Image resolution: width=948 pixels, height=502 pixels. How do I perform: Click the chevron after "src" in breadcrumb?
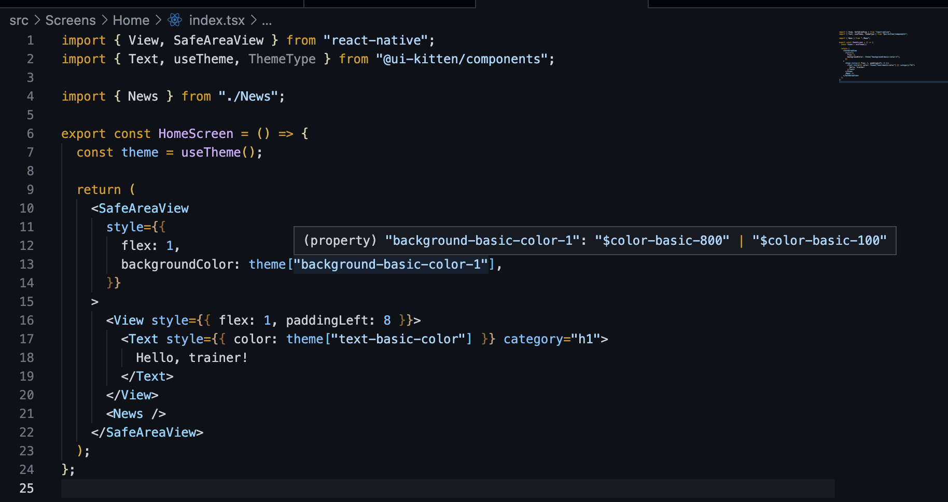pos(37,20)
